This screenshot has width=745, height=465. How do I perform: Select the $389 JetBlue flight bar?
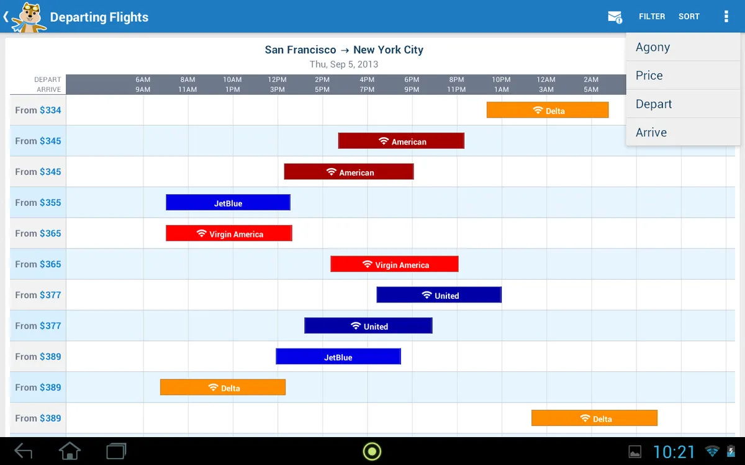[338, 356]
